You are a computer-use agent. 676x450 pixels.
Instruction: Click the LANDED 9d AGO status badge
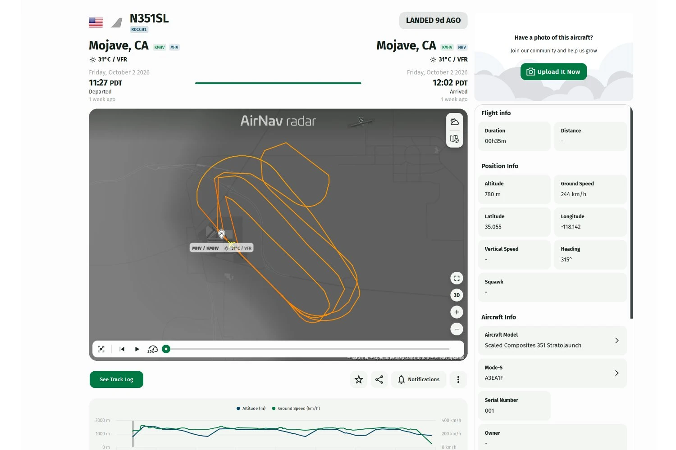click(433, 21)
